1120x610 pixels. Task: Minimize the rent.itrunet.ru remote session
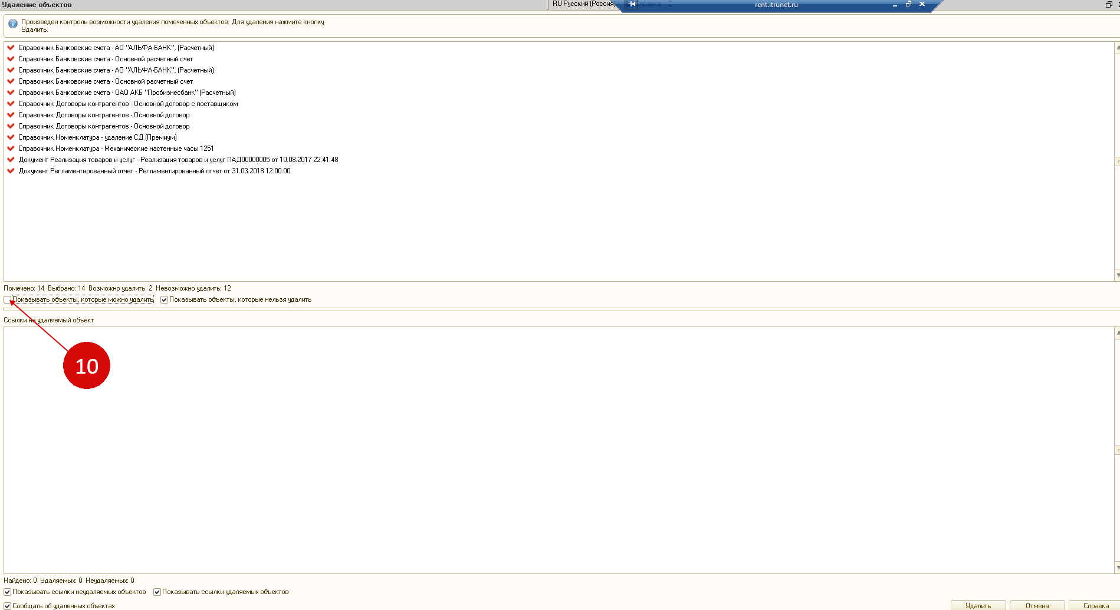[895, 5]
